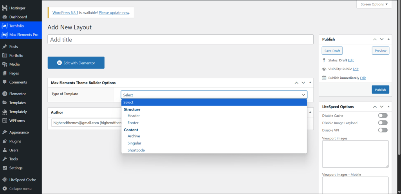The height and width of the screenshot is (194, 401).
Task: Click the Appearance paintbrush icon
Action: (x=5, y=132)
